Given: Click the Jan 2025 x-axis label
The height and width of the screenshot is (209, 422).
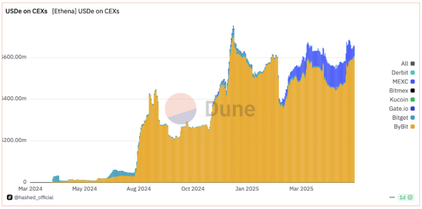Looking at the screenshot, I should tap(247, 189).
